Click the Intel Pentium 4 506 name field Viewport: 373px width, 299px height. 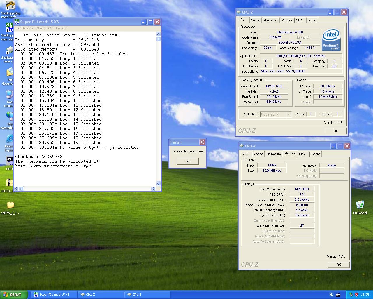(x=290, y=32)
